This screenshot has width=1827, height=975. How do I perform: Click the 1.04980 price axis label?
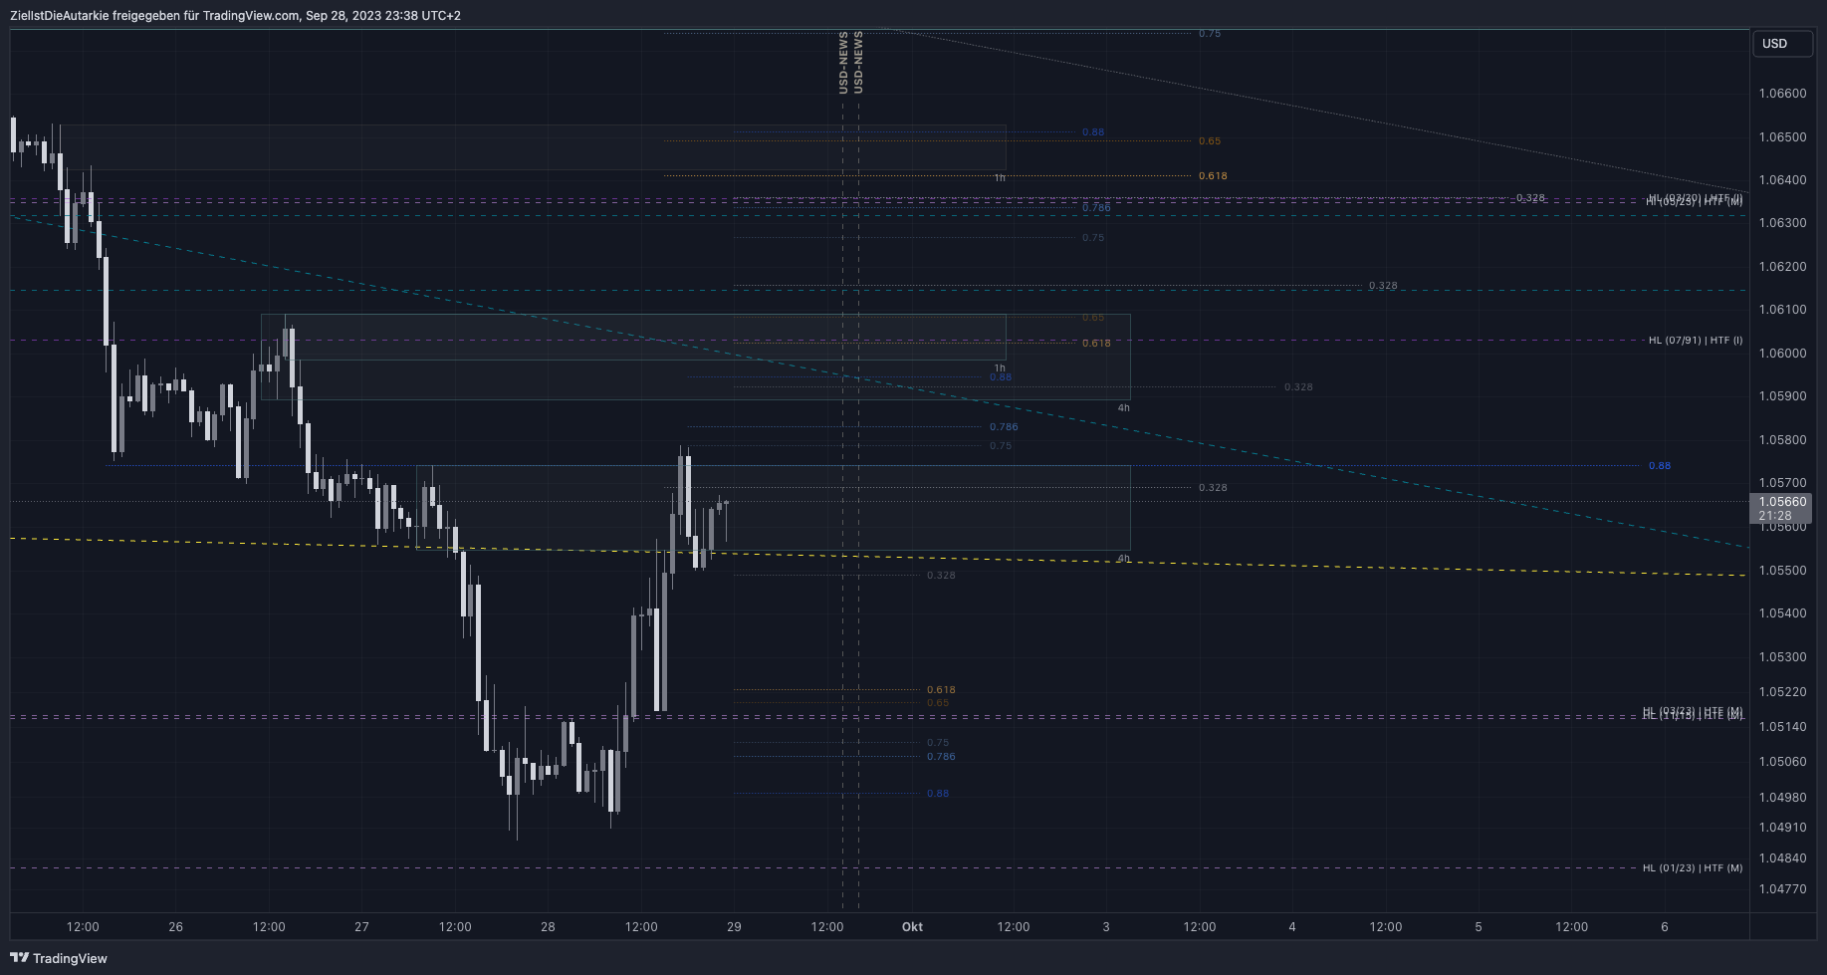pos(1782,798)
